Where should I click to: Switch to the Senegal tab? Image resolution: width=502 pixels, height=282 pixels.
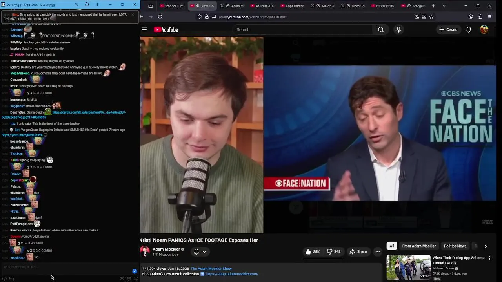[413, 6]
